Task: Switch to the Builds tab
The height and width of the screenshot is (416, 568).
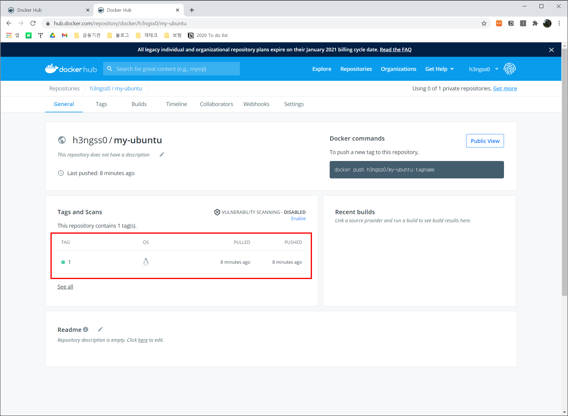Action: pos(139,104)
